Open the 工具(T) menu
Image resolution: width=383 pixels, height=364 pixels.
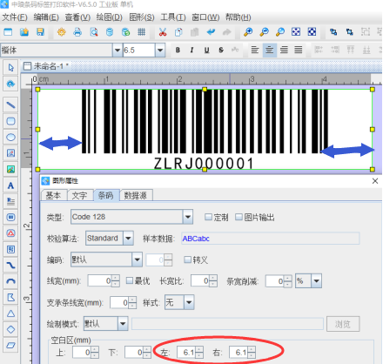pyautogui.click(x=173, y=17)
